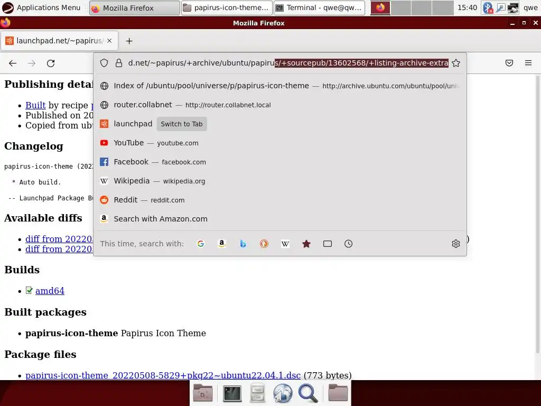Open file manager drawer dock icon
This screenshot has width=541, height=406.
click(257, 393)
